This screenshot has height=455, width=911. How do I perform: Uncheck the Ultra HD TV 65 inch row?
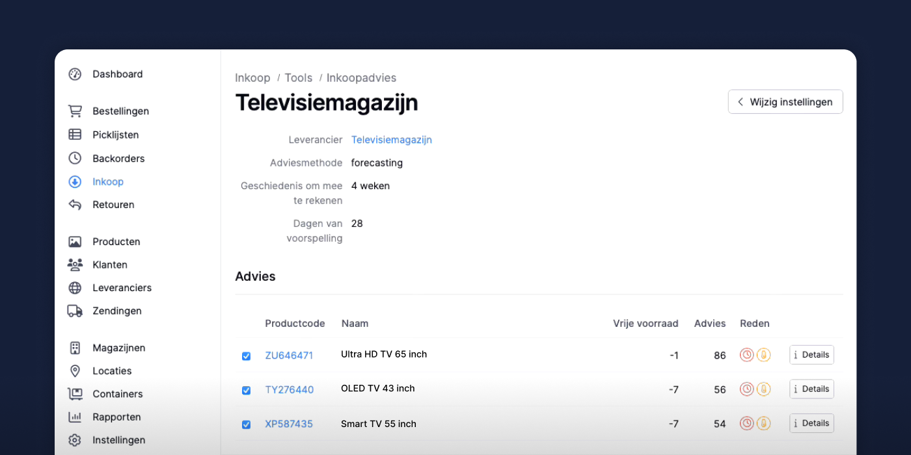(246, 356)
